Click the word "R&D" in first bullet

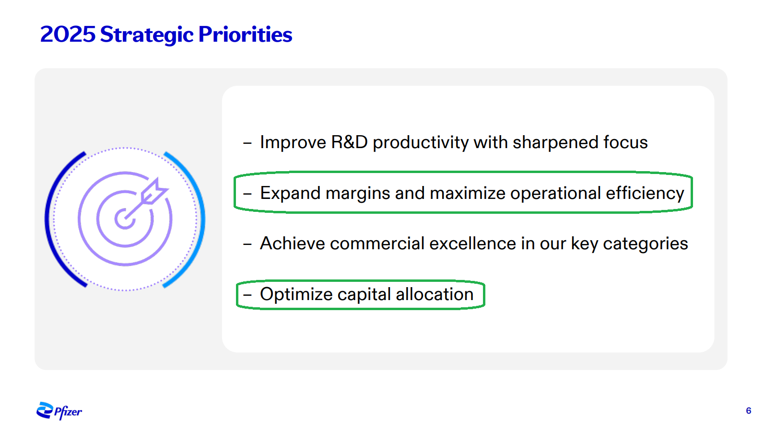(x=349, y=142)
